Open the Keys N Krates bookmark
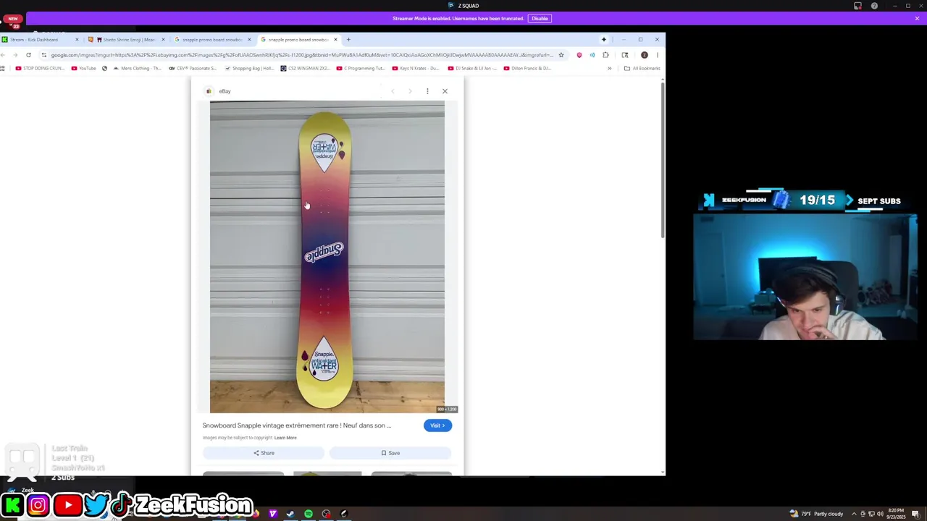The image size is (927, 521). tap(416, 69)
